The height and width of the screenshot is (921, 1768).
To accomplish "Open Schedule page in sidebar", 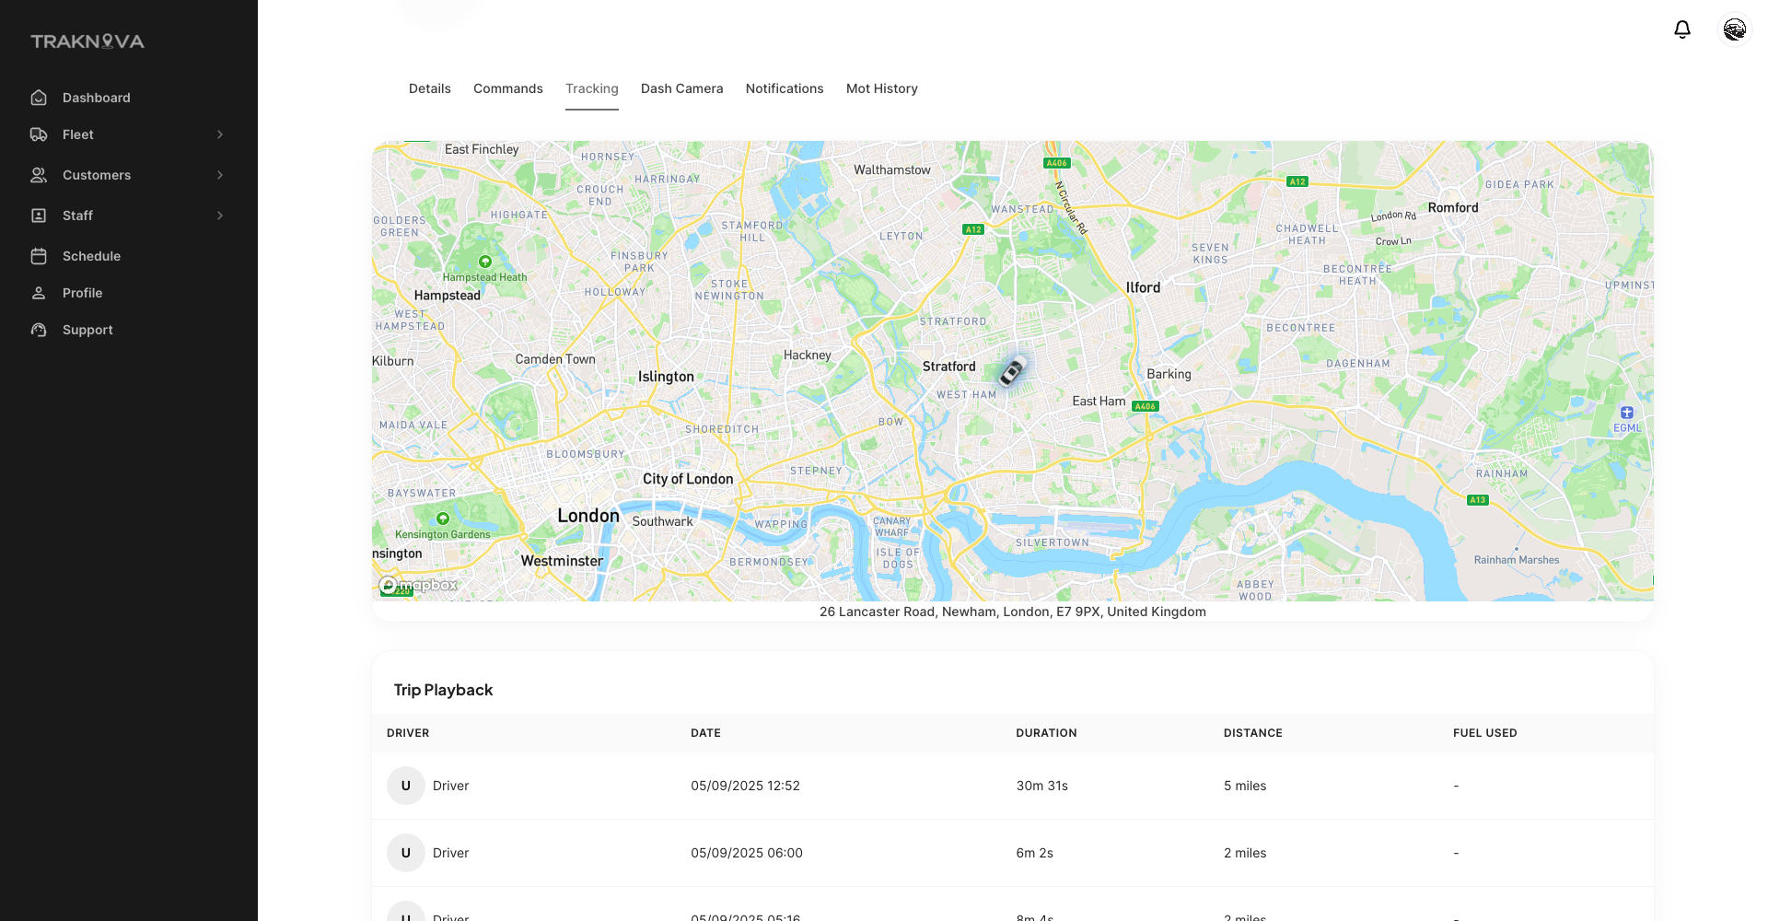I will click(91, 256).
